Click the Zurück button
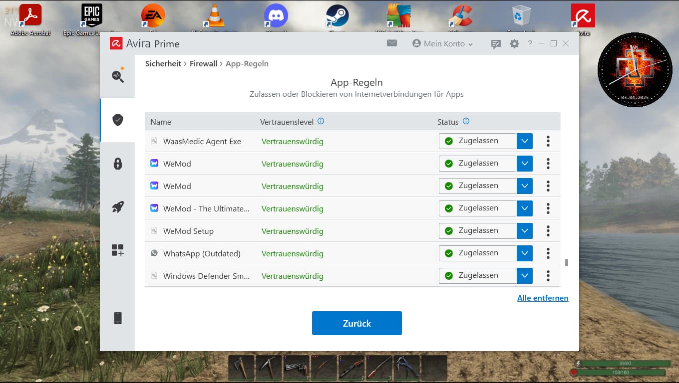 (356, 323)
